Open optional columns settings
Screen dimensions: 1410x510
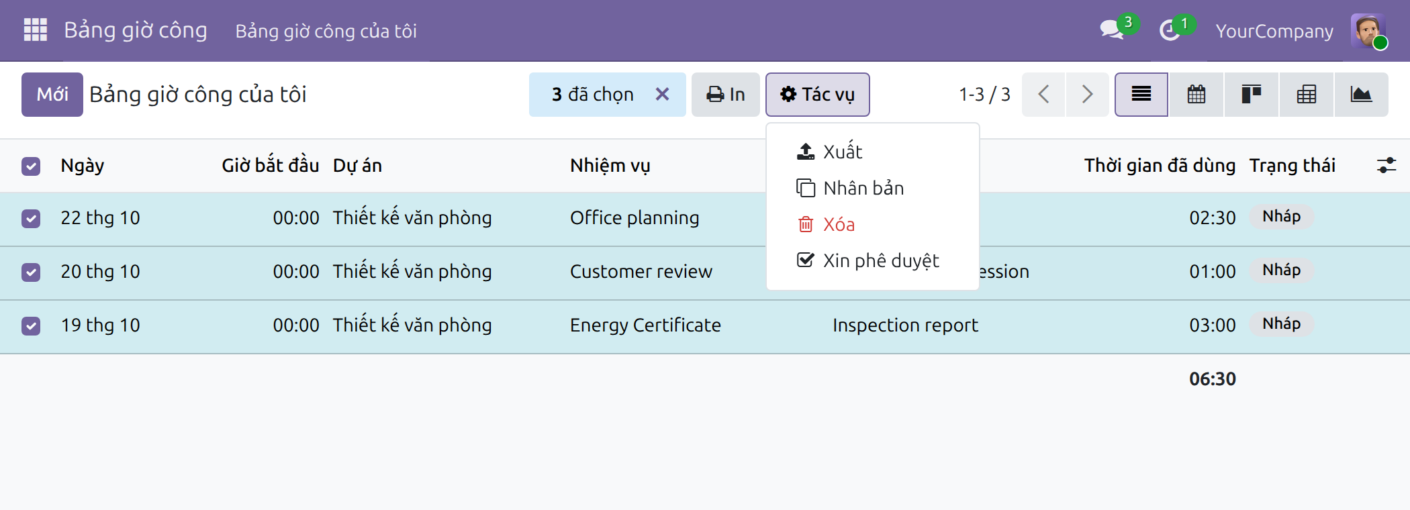1386,165
